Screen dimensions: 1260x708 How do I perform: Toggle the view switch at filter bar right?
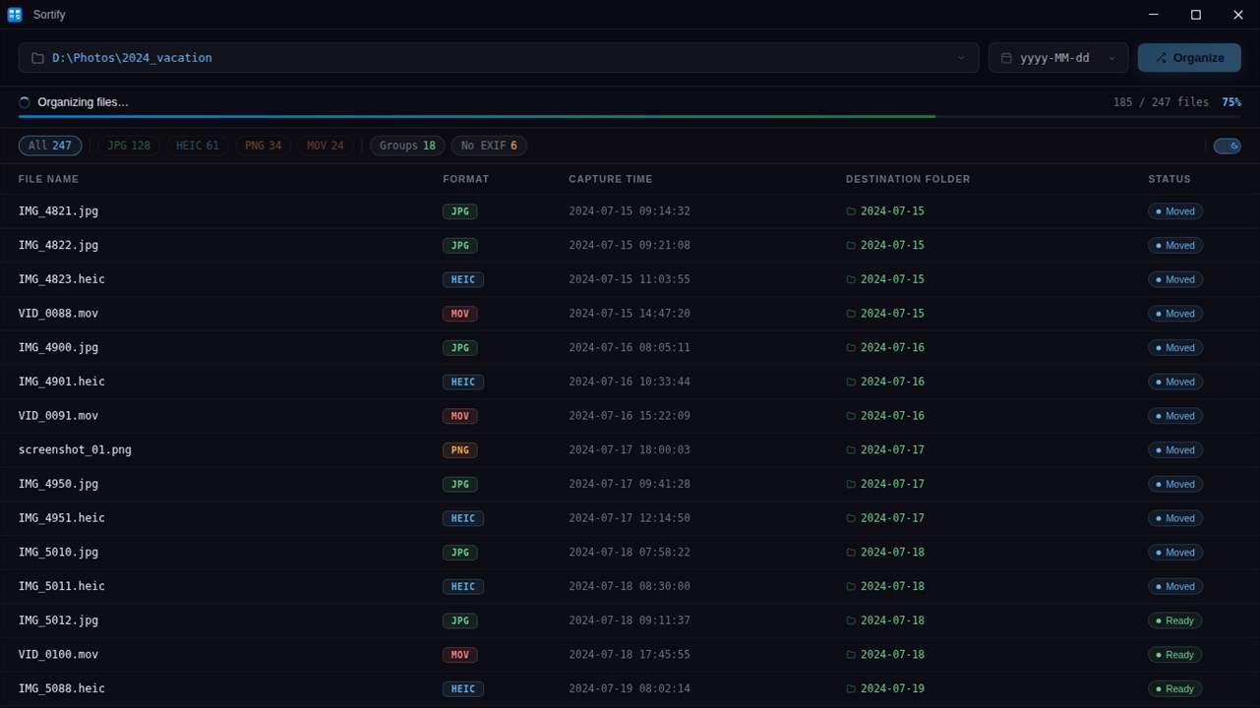click(x=1227, y=146)
